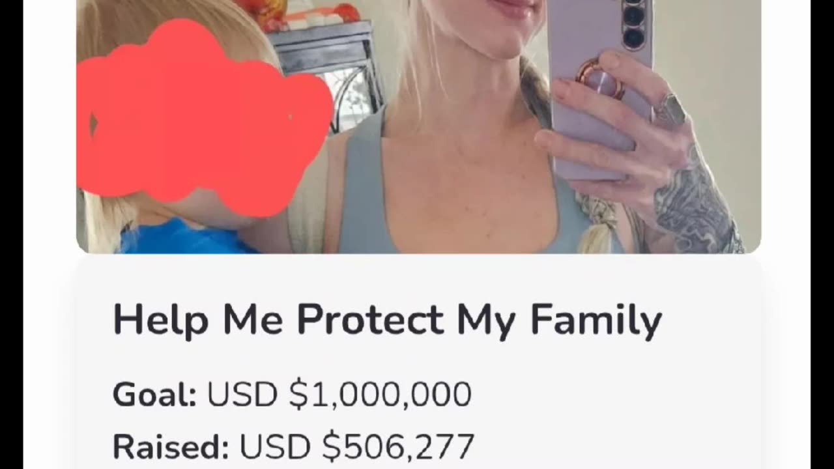Click the black letterbox bar on the left

pyautogui.click(x=12, y=234)
